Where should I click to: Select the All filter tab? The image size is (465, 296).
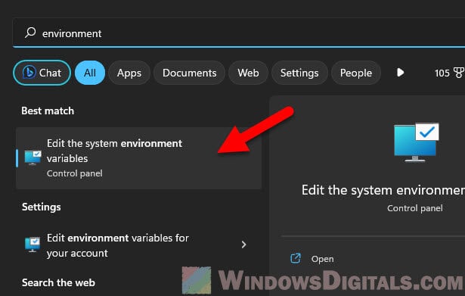(90, 73)
